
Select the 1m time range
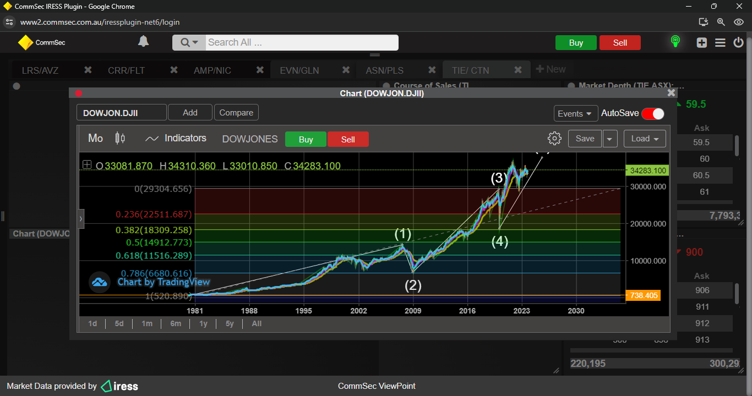click(146, 323)
